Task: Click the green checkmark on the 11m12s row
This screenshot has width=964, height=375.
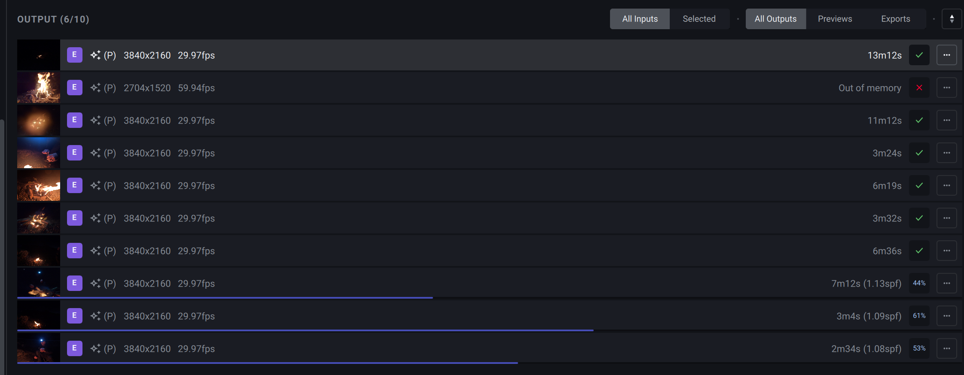Action: click(919, 121)
